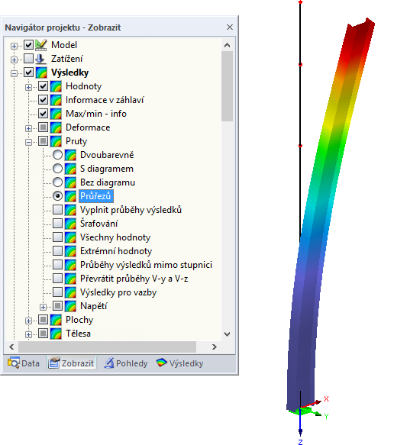Click the vertical scrollbar thumb

(227, 86)
